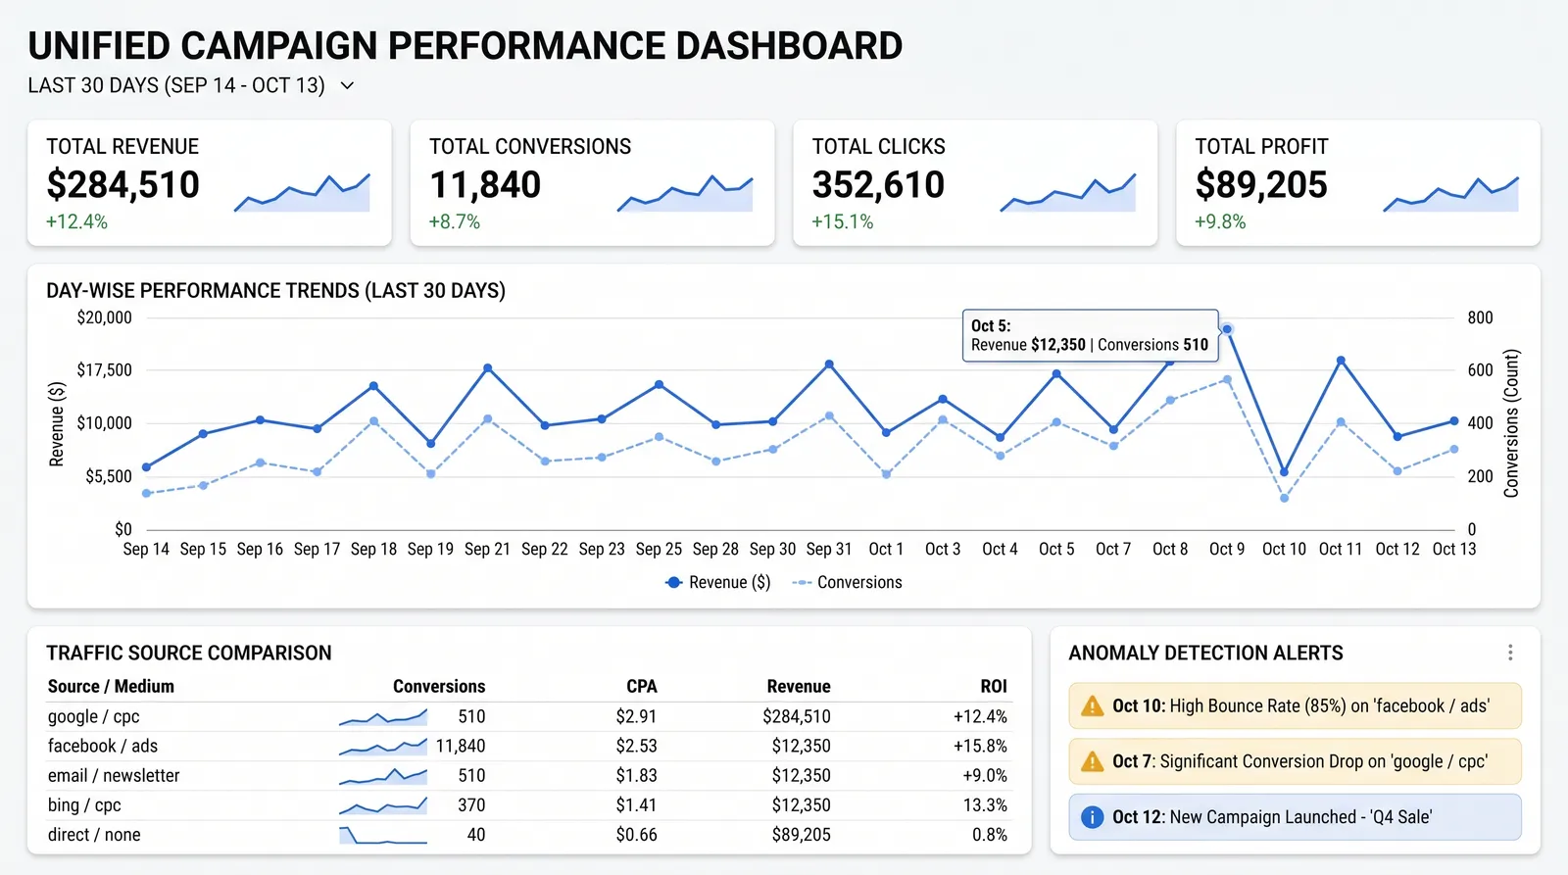Click the info icon on the Oct 12 alert
The height and width of the screenshot is (875, 1568).
pos(1092,817)
